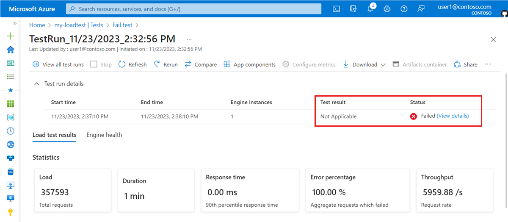
Task: Click the my-loadtest | Tests breadcrumb
Action: point(79,25)
